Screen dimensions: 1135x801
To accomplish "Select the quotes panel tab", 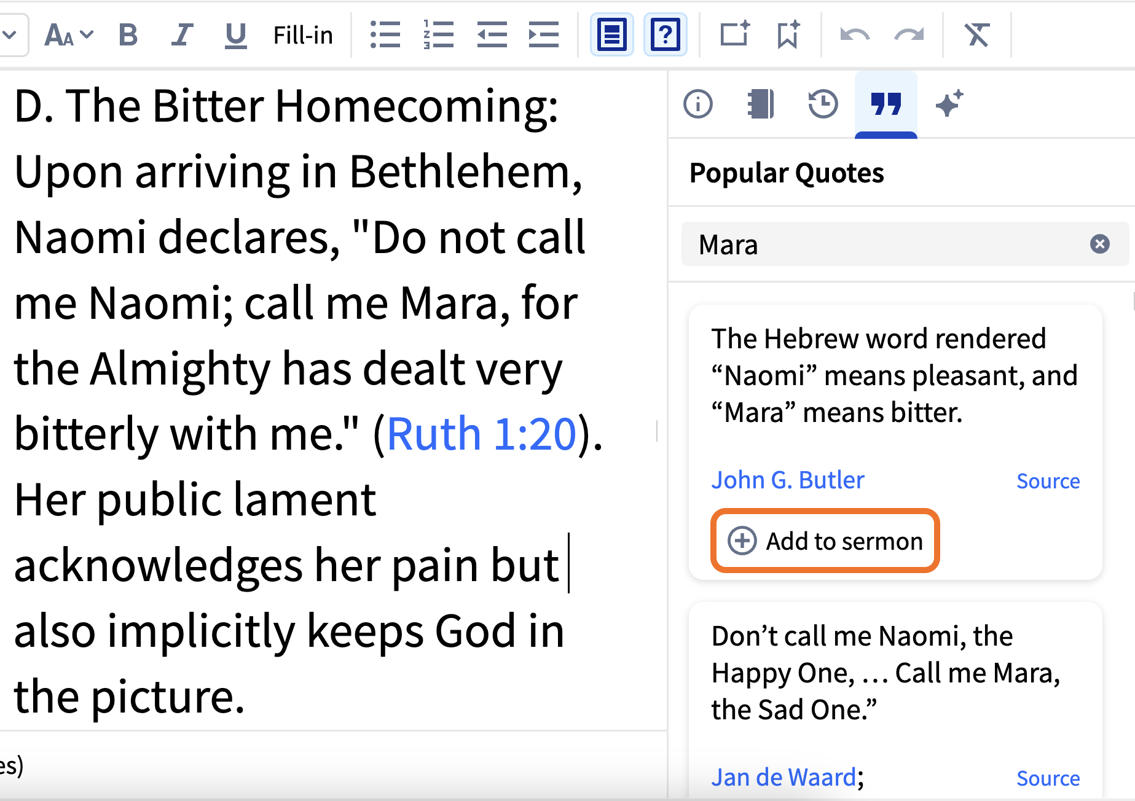I will click(886, 104).
